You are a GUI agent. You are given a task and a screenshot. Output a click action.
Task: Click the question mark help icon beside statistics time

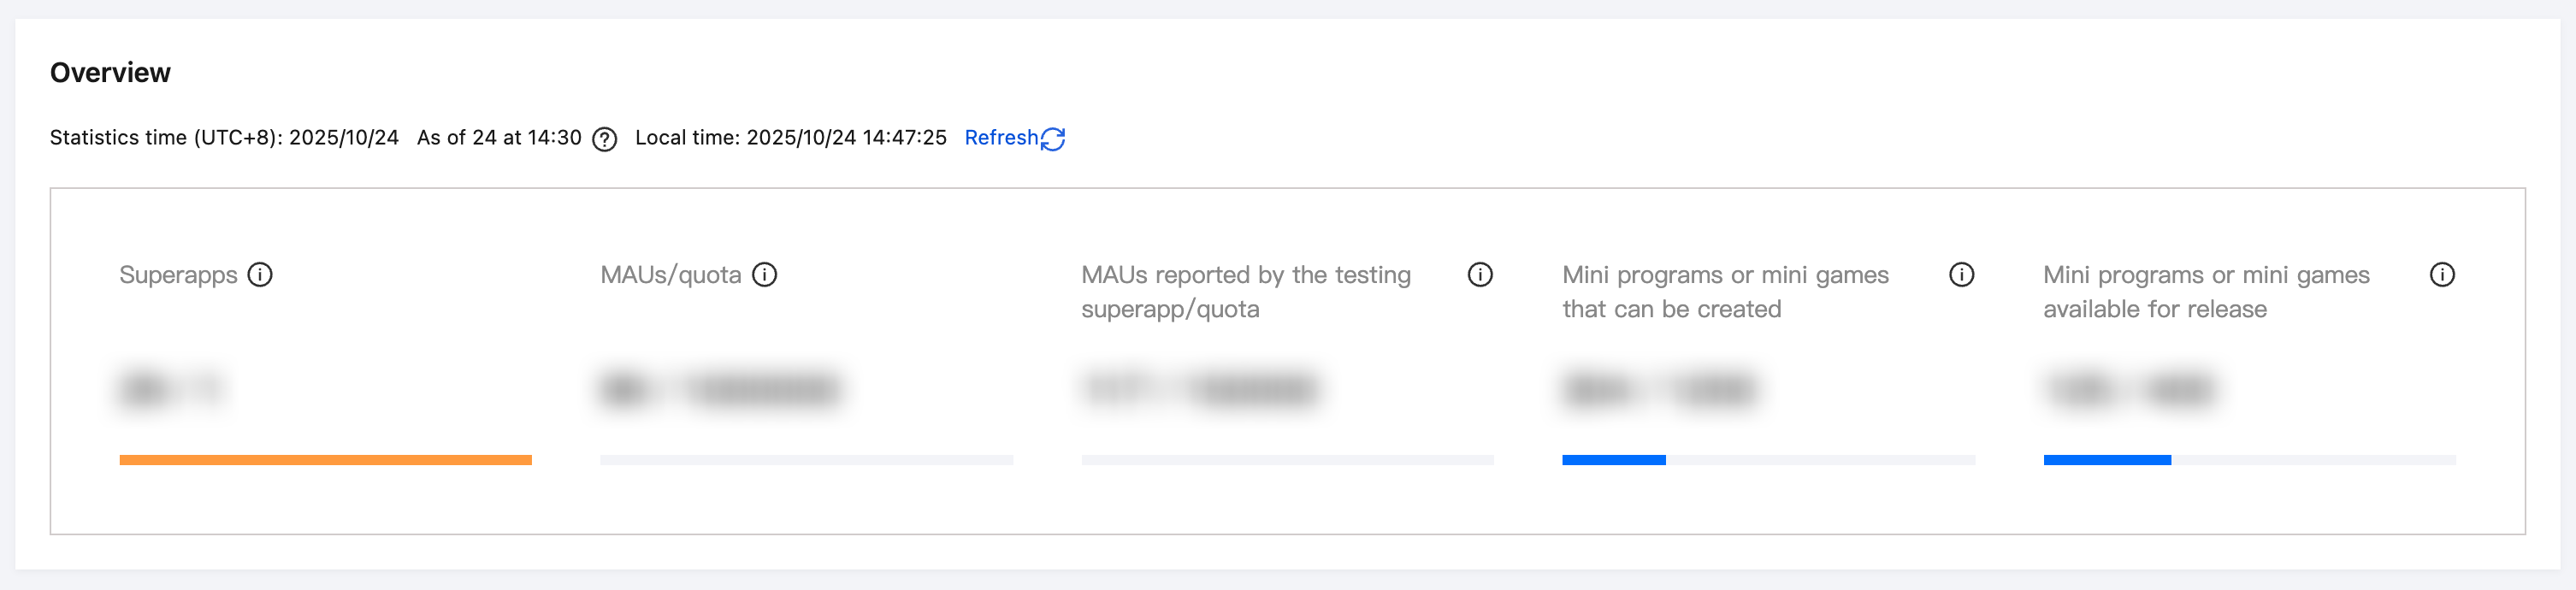tap(605, 139)
